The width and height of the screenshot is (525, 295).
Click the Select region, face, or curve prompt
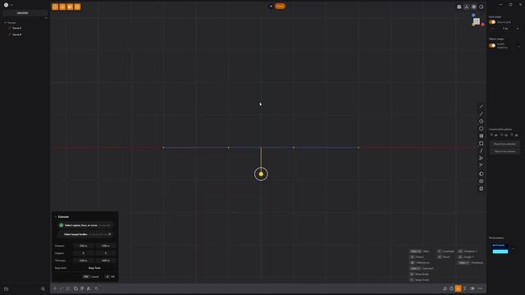[85, 225]
